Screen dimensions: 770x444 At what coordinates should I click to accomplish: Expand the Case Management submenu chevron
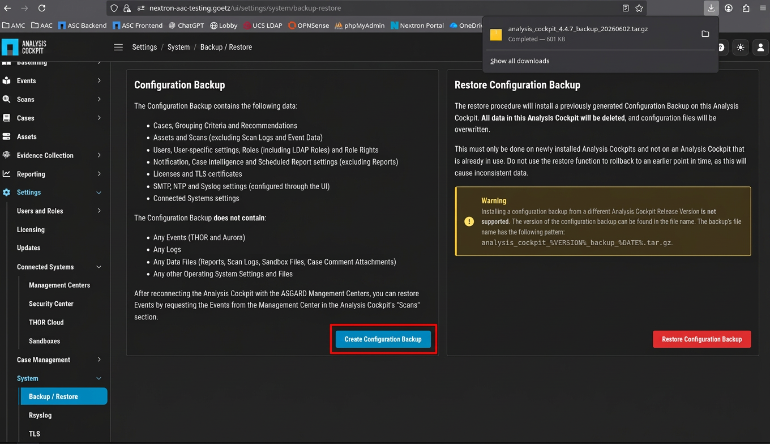click(x=99, y=360)
